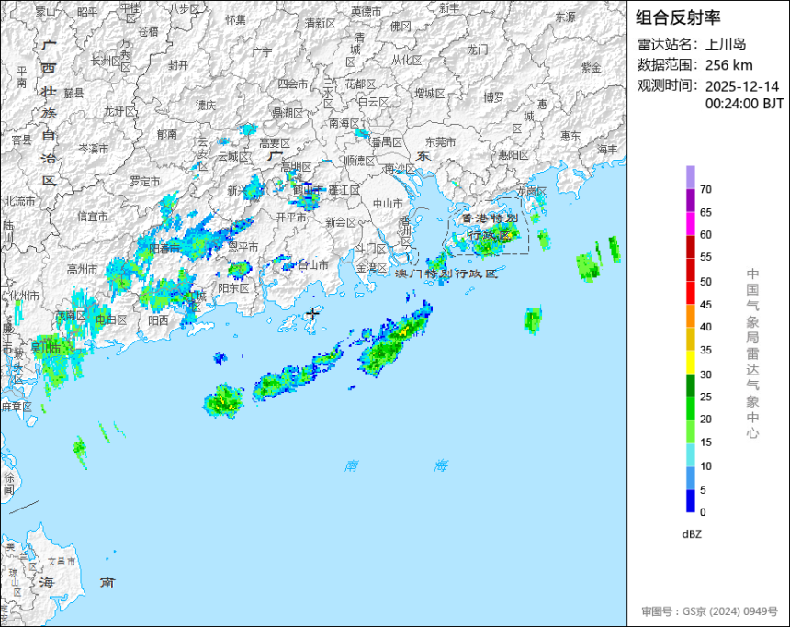Image resolution: width=790 pixels, height=627 pixels.
Task: Click the 信宜市 map label
Action: point(93,217)
